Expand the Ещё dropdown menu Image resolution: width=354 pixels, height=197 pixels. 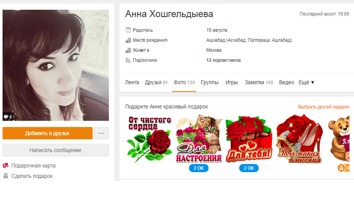[306, 82]
